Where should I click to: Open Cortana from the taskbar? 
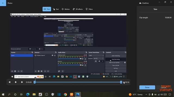(15, 95)
